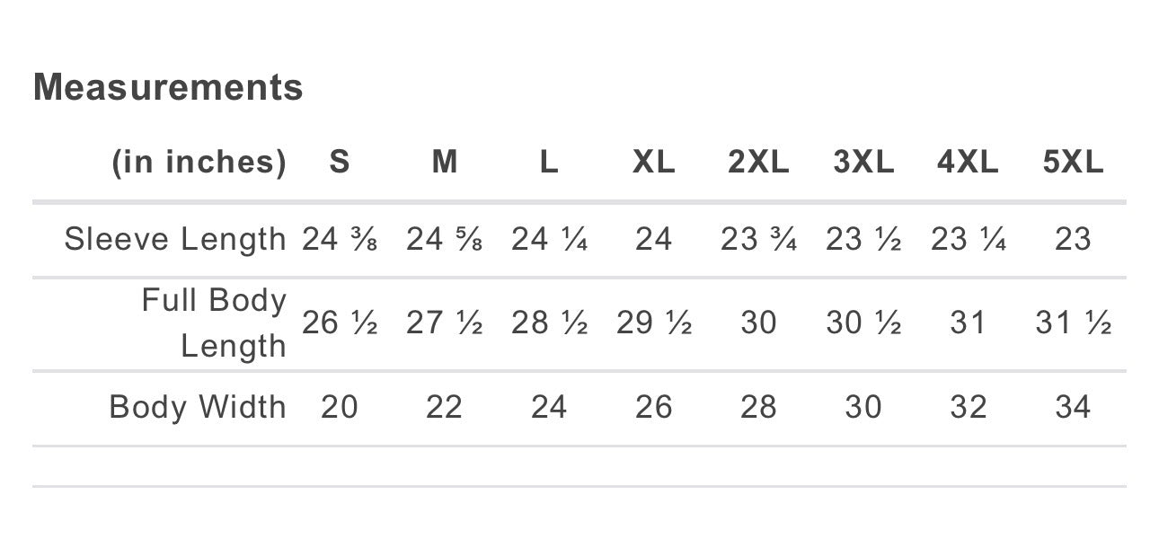The height and width of the screenshot is (548, 1159).
Task: Click the sleeve length value for size S
Action: tap(339, 239)
